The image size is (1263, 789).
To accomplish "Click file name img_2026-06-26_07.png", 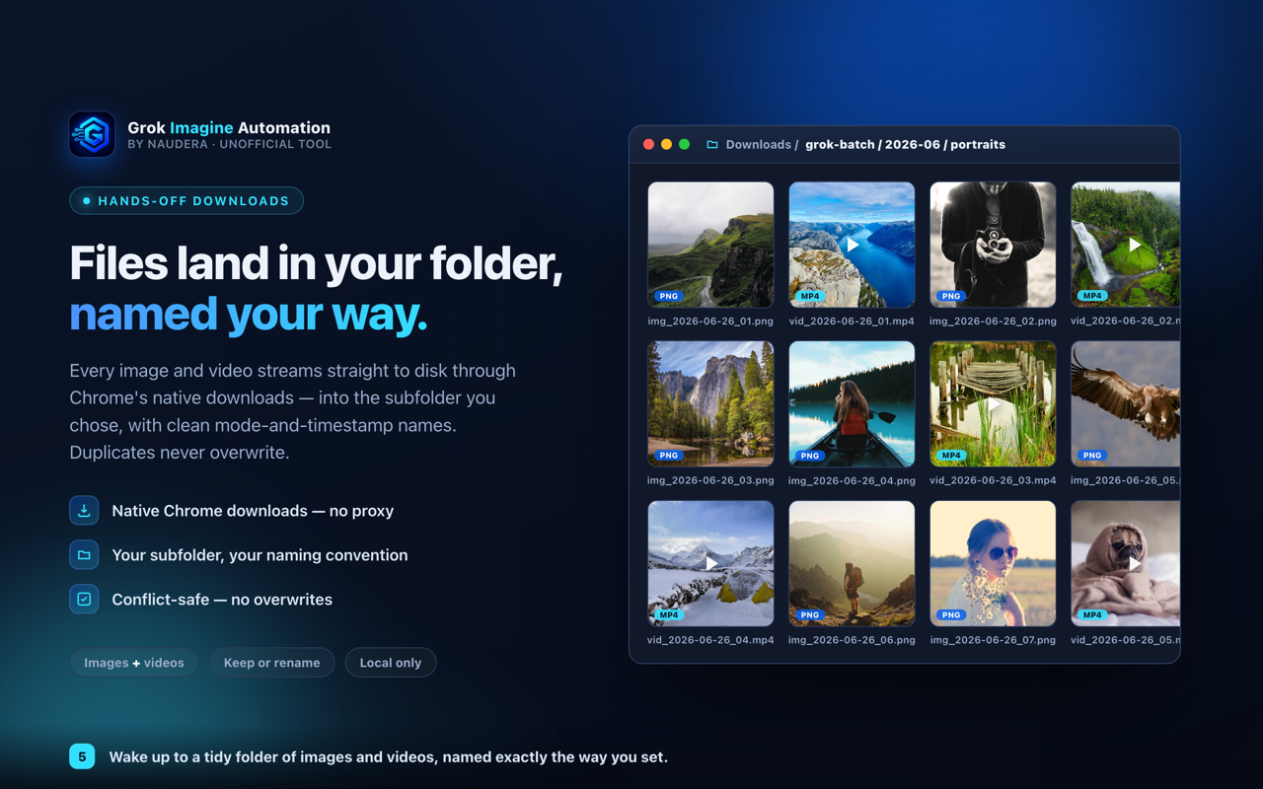I will tap(993, 640).
